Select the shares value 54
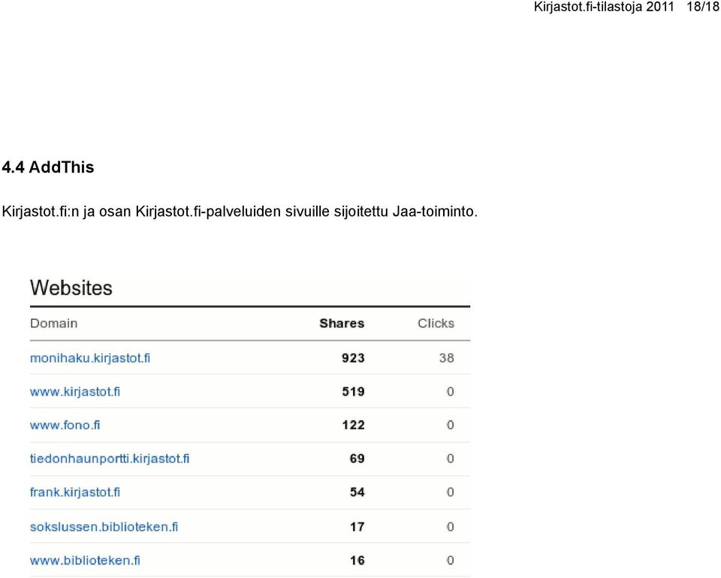This screenshot has height=578, width=721. (x=357, y=492)
